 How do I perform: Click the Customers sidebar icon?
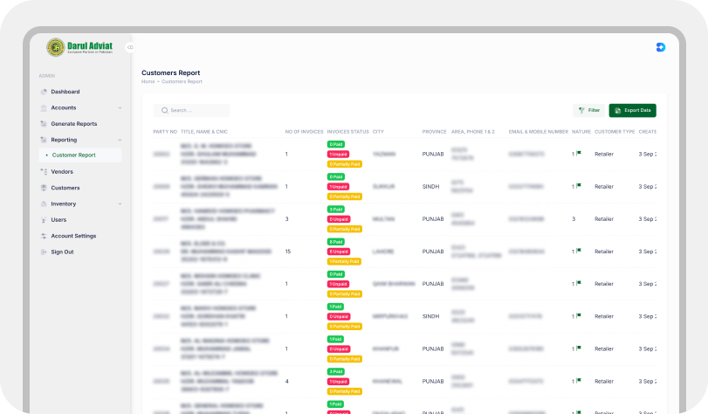44,188
